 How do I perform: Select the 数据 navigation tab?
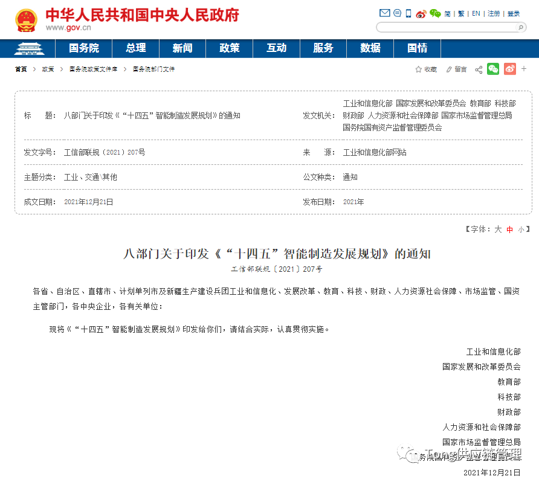tap(370, 48)
